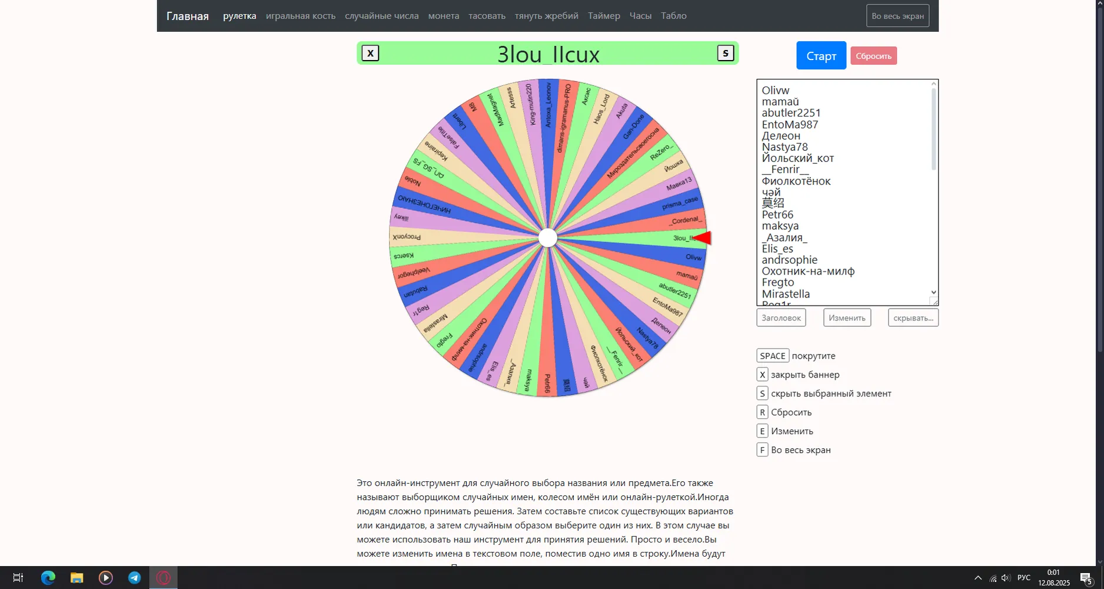Select рулетка menu item
This screenshot has width=1104, height=589.
pyautogui.click(x=240, y=16)
